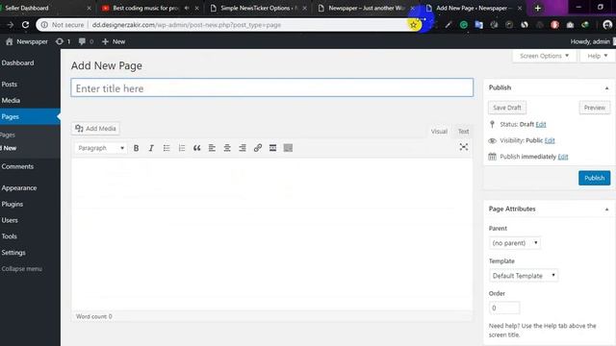The image size is (616, 346).
Task: Collapse the admin sidebar menu
Action: 21,269
